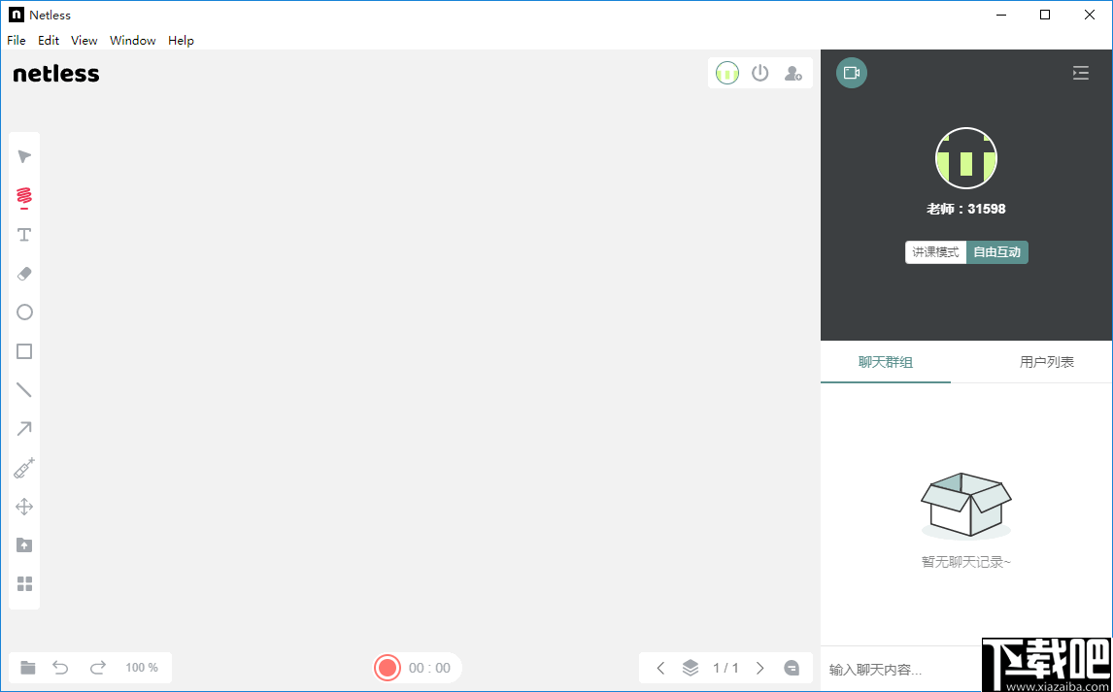This screenshot has width=1113, height=692.
Task: Collapse the right side panel
Action: [1080, 73]
